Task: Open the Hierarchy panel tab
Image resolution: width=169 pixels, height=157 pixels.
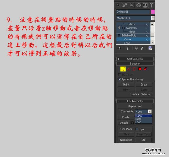Action: click(131, 5)
